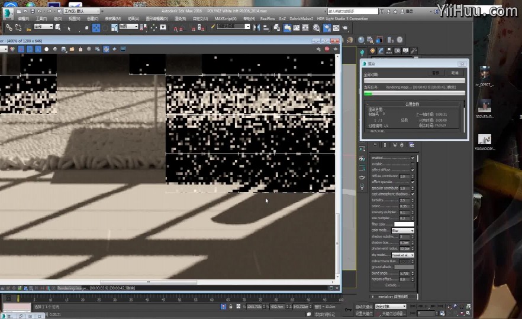This screenshot has width=522, height=319.
Task: Click the 暂停 pause button in render dialog
Action: 436,73
